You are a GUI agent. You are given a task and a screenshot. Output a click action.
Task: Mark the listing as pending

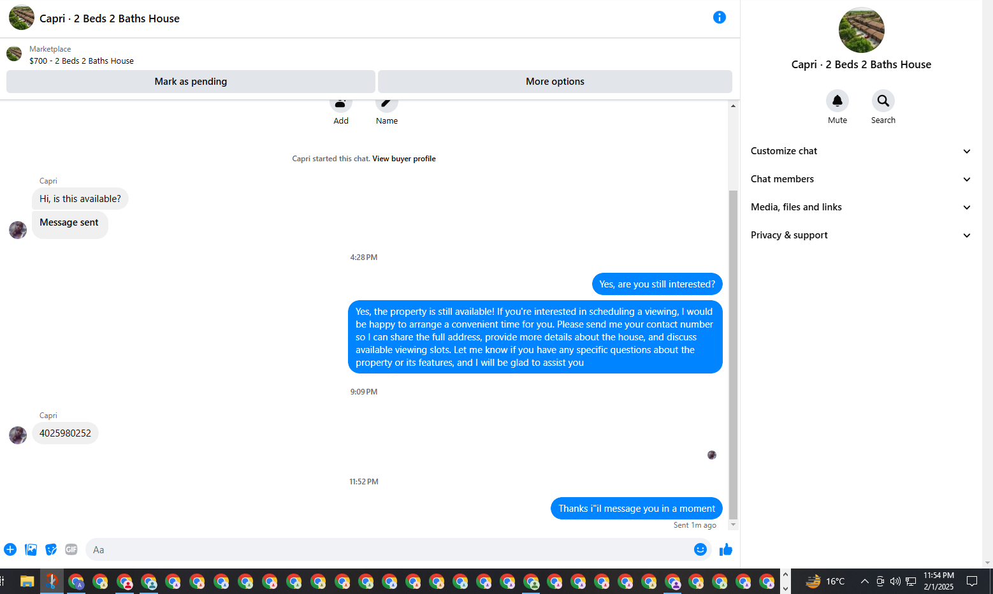191,82
